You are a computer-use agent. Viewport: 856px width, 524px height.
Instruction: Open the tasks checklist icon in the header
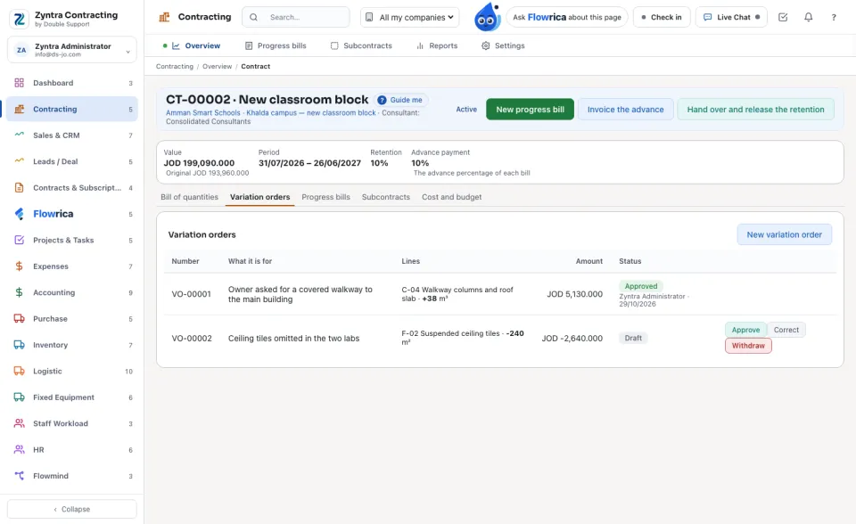point(783,17)
